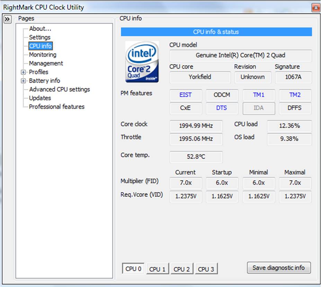Click Save diagnostic info button
Image resolution: width=321 pixels, height=287 pixels.
point(279,268)
